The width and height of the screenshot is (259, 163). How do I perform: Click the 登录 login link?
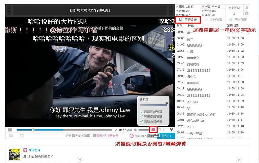[x=99, y=136]
